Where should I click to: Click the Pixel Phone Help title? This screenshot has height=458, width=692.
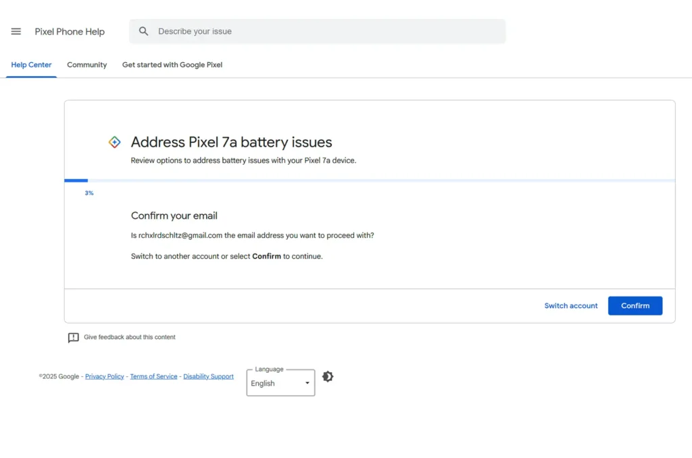pos(70,32)
